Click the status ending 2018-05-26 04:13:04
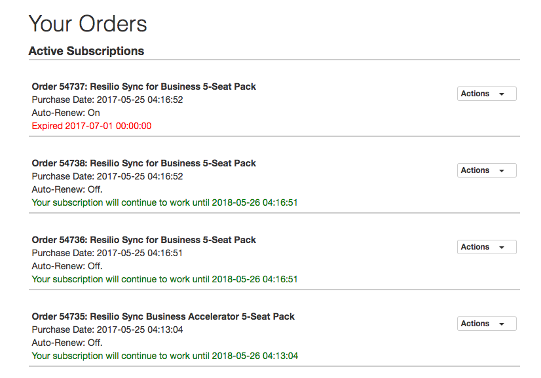This screenshot has height=378, width=541. pyautogui.click(x=164, y=356)
